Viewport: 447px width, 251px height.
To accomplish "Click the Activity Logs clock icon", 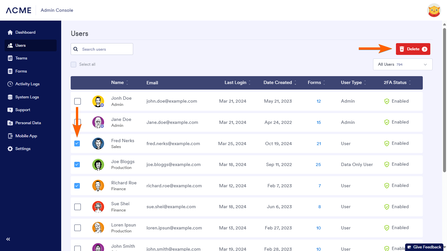I will tap(10, 84).
